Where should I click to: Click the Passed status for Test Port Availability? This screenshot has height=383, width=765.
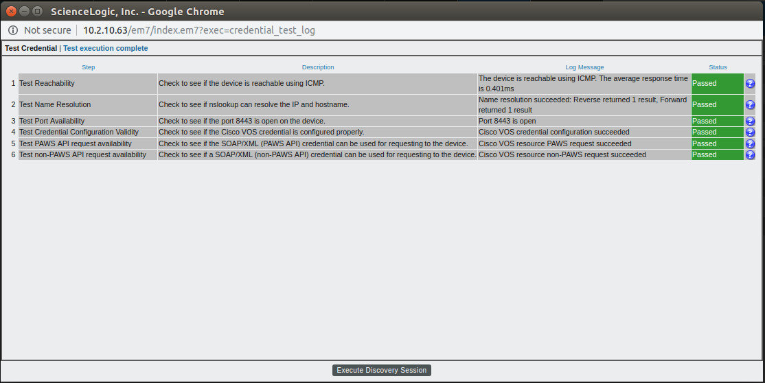point(717,121)
